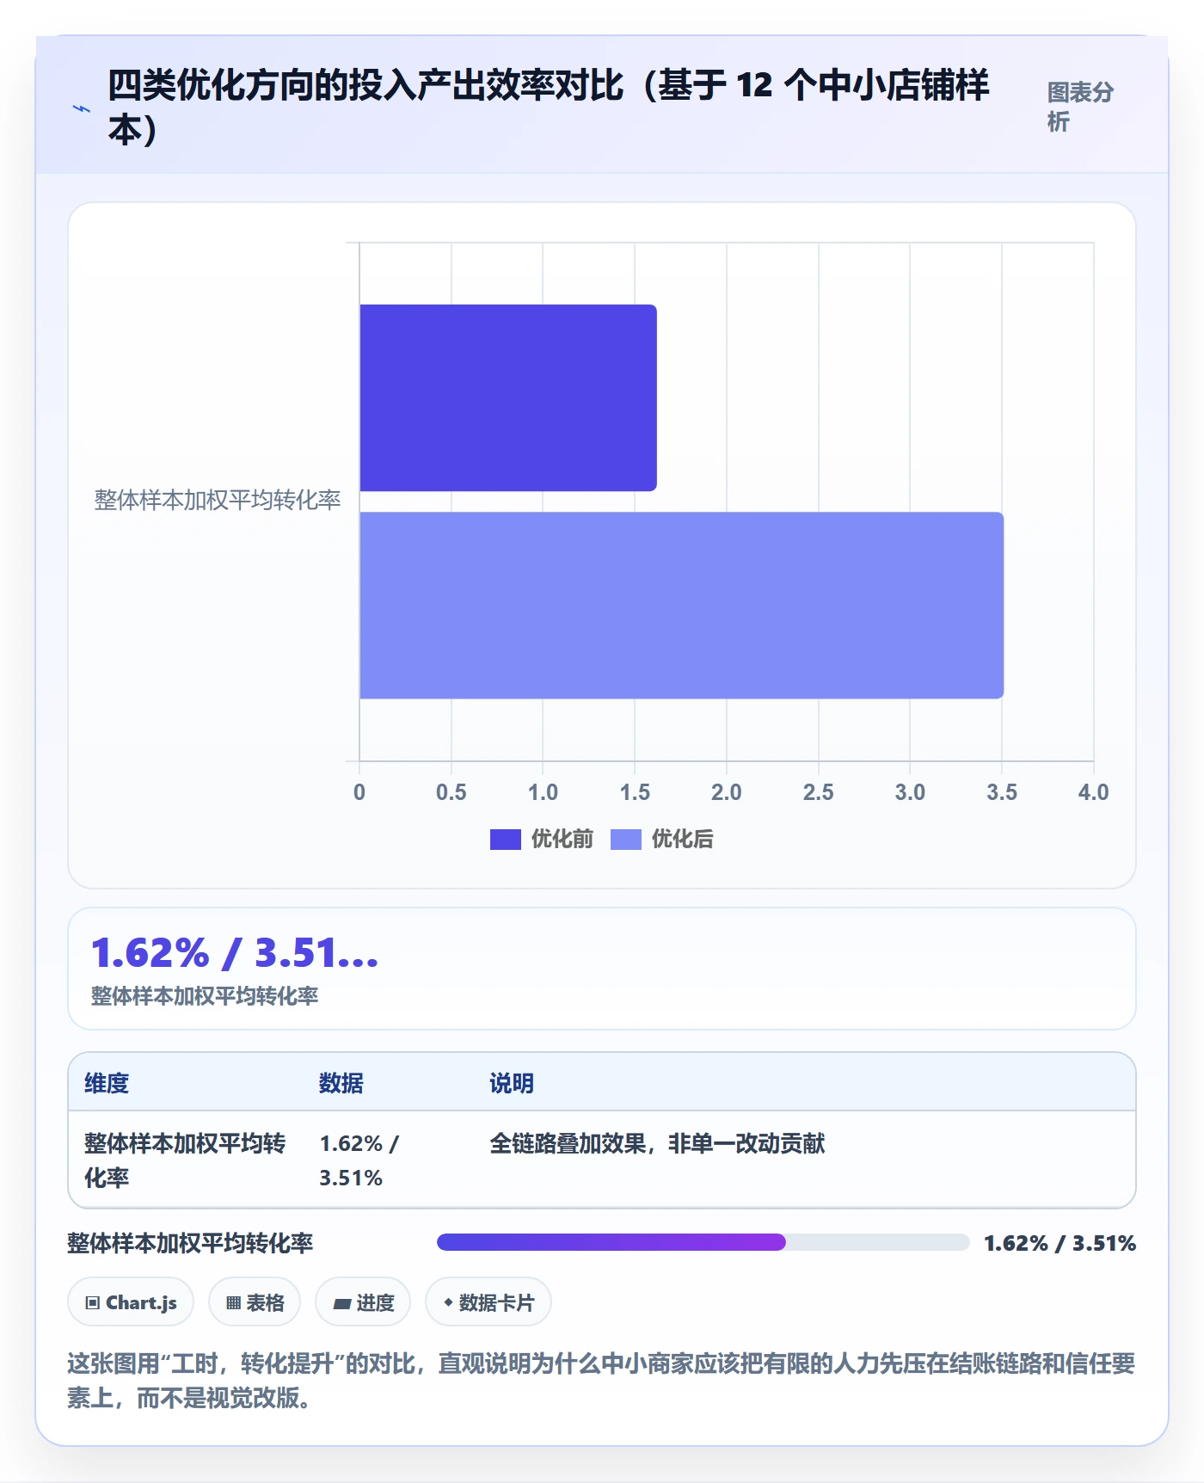The width and height of the screenshot is (1204, 1483).
Task: Click the chart title 四类优化方向的投入产出效率对比
Action: pyautogui.click(x=549, y=107)
